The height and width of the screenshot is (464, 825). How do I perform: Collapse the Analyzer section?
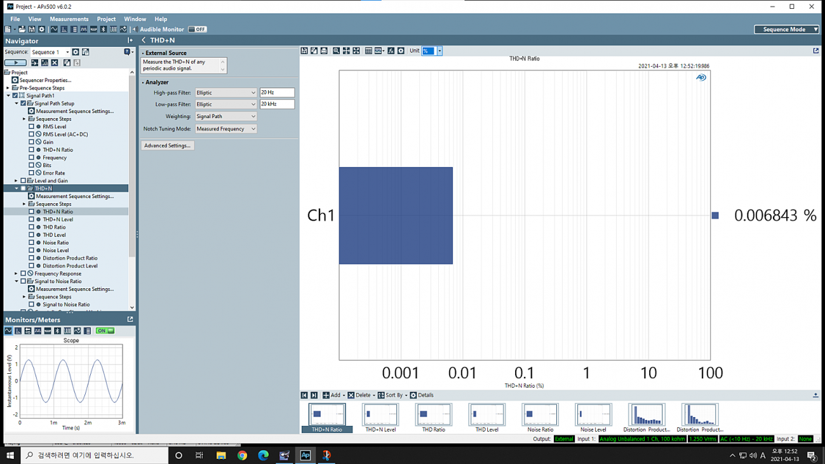(x=144, y=83)
